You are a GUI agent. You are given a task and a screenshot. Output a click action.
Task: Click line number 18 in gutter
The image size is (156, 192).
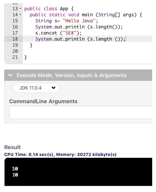[15, 39]
